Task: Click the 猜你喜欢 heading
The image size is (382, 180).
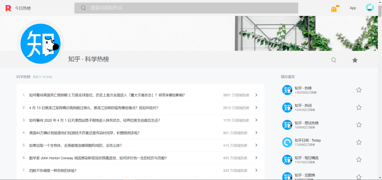Action: (x=288, y=77)
